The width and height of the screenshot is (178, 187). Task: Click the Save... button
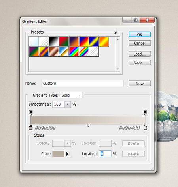coord(140,63)
